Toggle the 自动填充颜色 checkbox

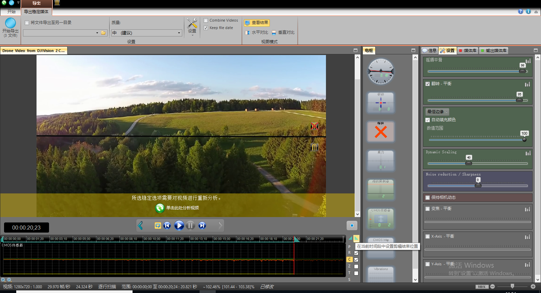[x=427, y=120]
